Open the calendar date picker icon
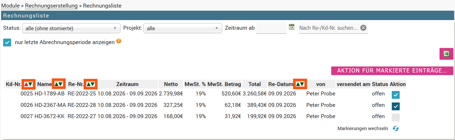Image resolution: width=455 pixels, height=140 pixels. (x=292, y=27)
